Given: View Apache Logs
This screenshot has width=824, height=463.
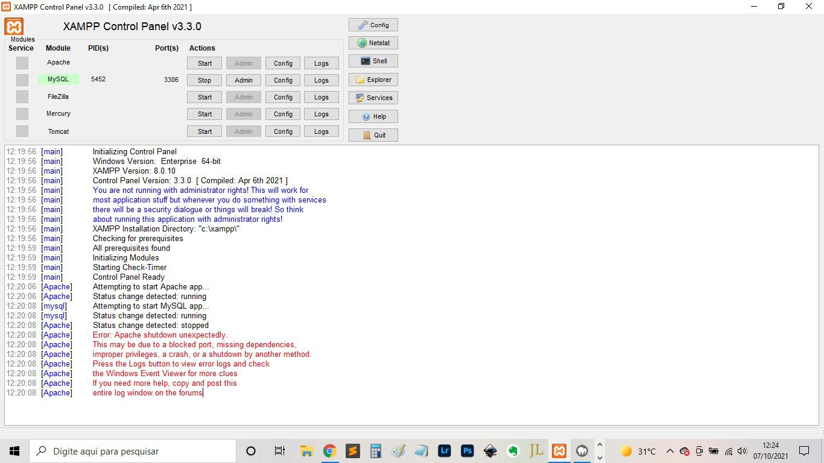Looking at the screenshot, I should pyautogui.click(x=322, y=63).
